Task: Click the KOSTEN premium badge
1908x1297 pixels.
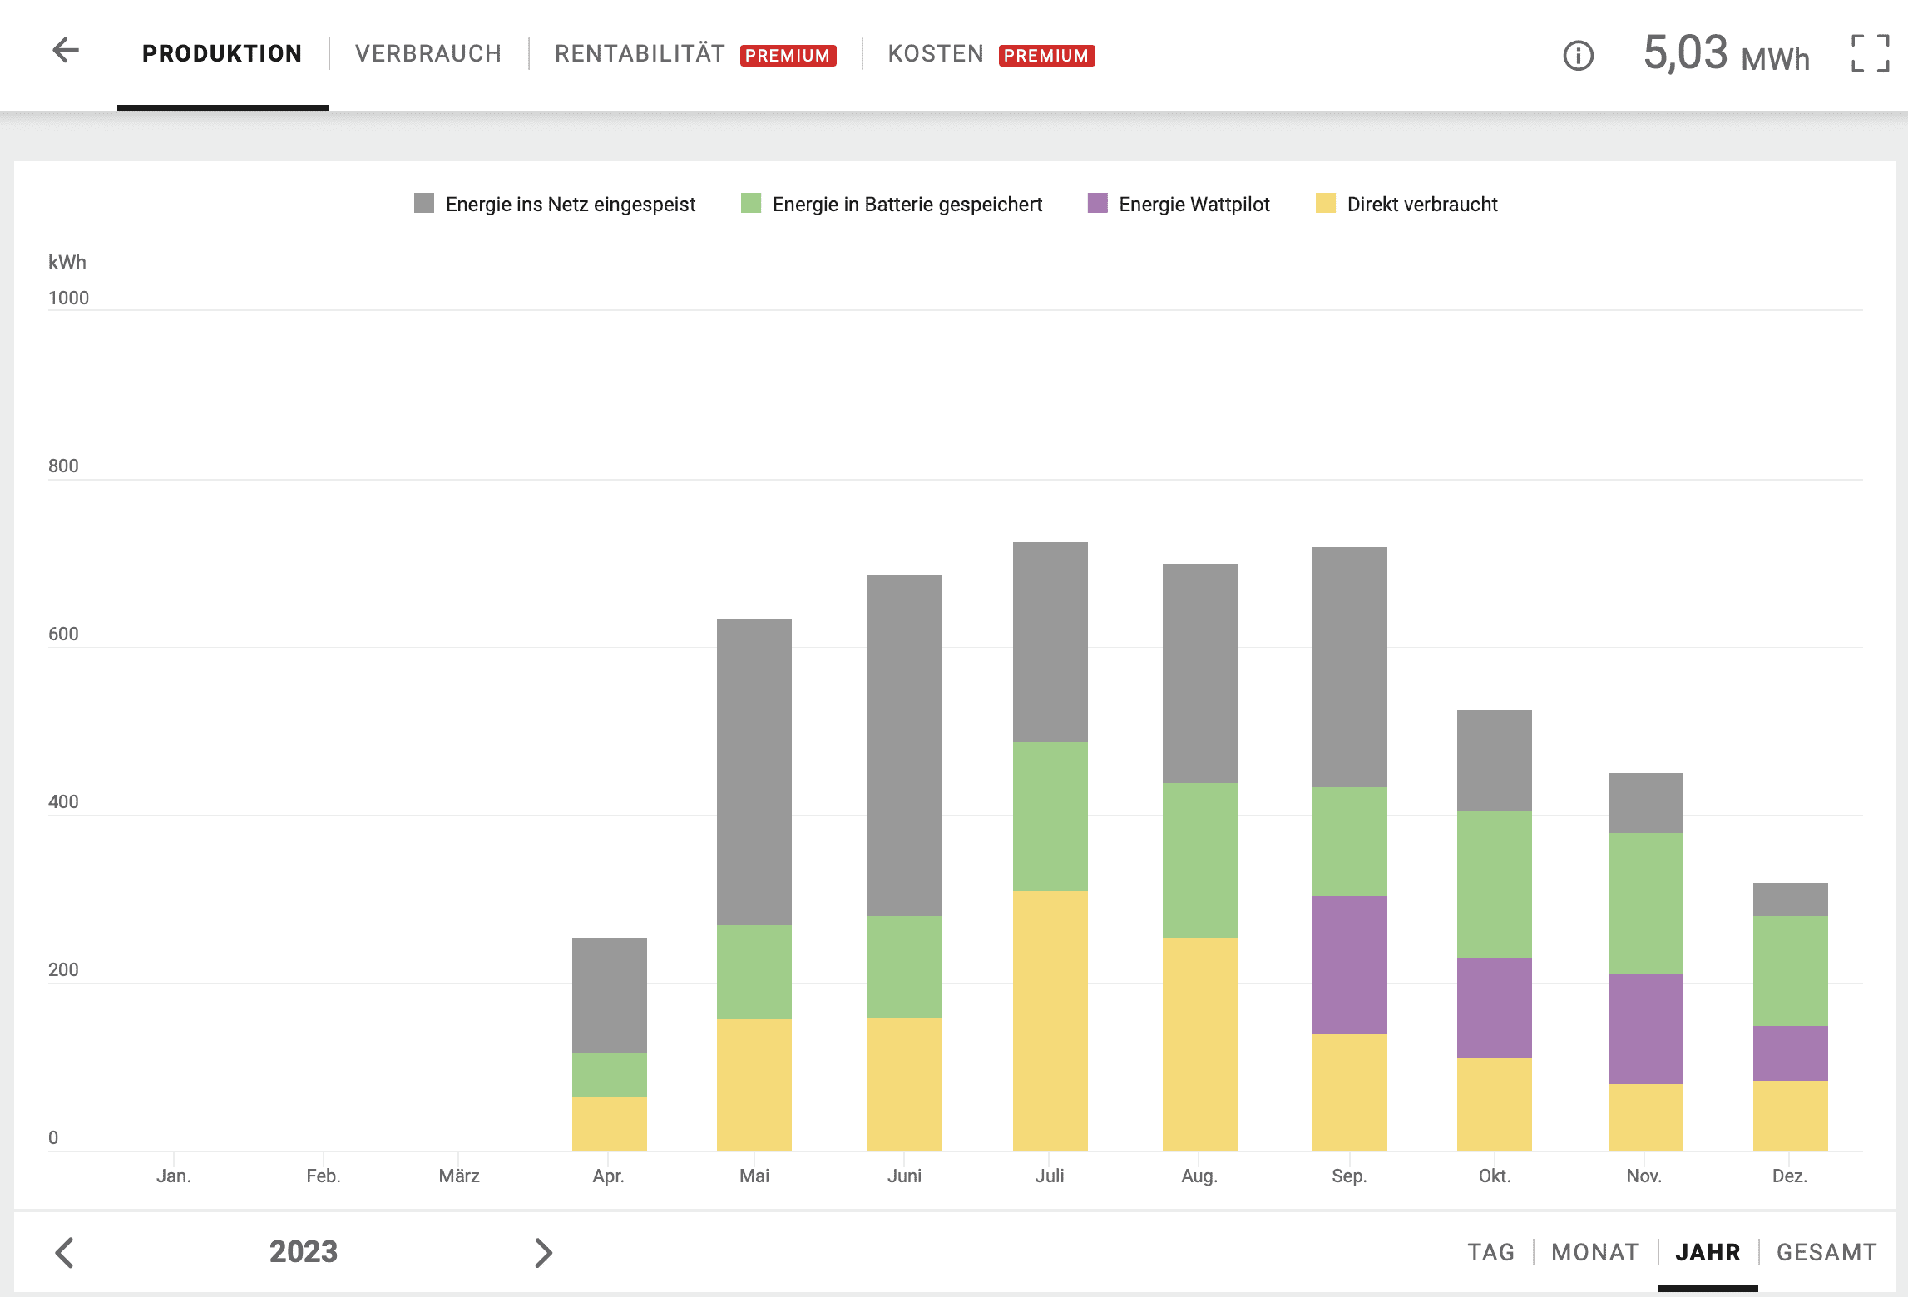Action: coord(1046,56)
